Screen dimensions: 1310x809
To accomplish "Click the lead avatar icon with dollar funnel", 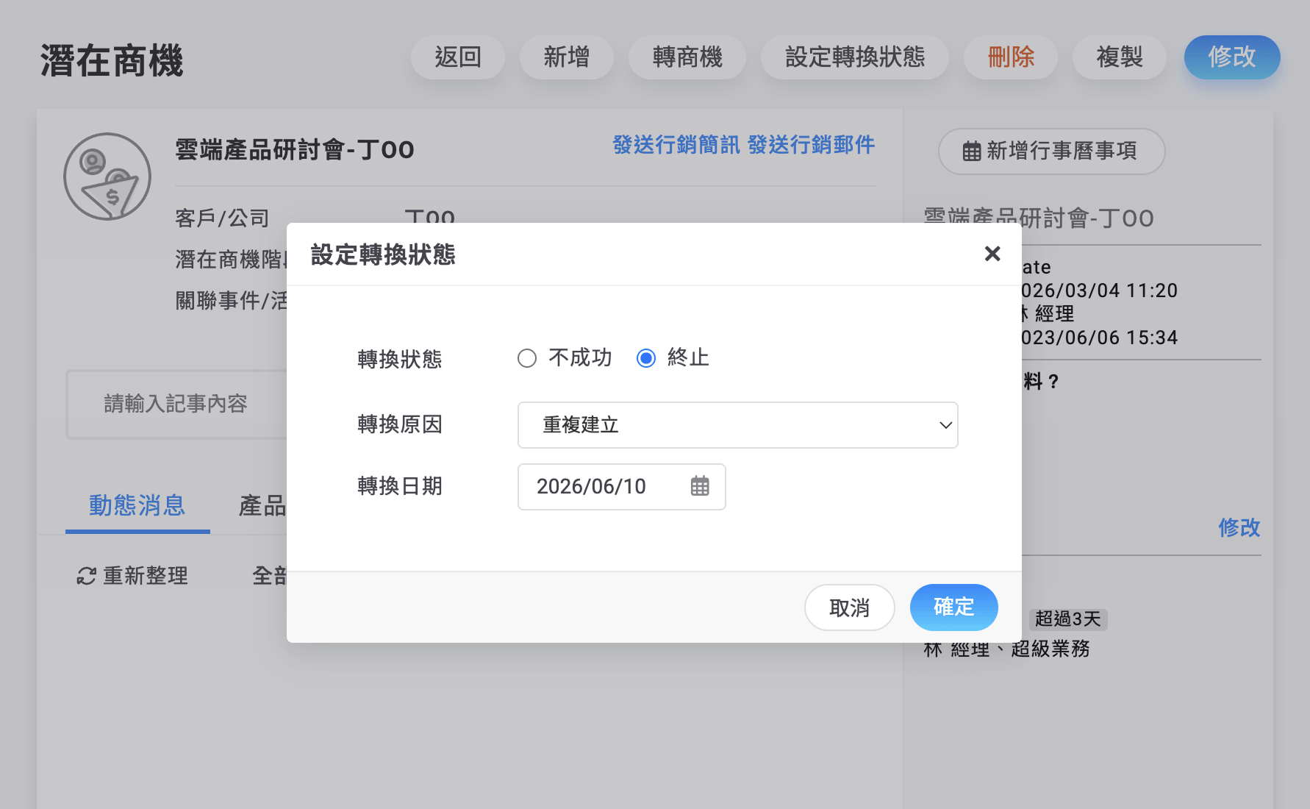I will tap(107, 177).
